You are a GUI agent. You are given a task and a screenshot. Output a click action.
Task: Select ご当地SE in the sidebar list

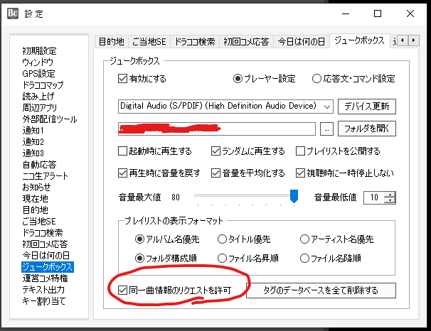coord(39,222)
